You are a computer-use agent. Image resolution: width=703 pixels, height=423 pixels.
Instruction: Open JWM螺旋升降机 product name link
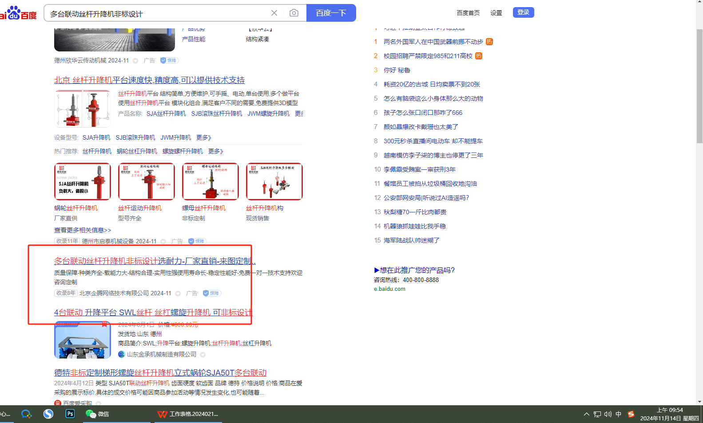[x=269, y=114]
